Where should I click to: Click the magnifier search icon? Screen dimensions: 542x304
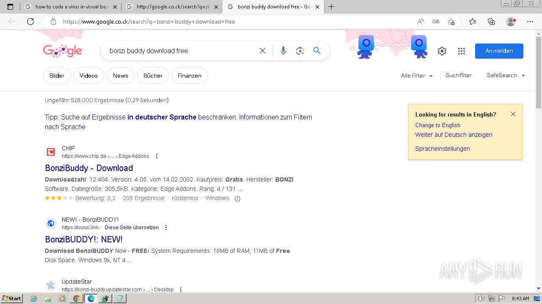[317, 51]
